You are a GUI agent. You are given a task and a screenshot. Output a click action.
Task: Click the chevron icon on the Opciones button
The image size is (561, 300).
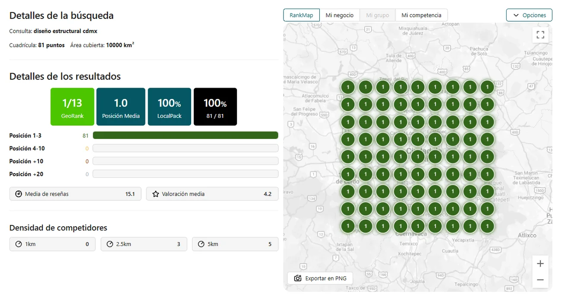tap(516, 15)
